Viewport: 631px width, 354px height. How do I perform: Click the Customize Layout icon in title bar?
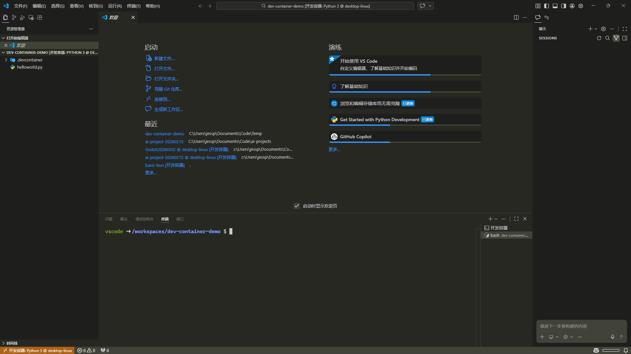pos(538,6)
